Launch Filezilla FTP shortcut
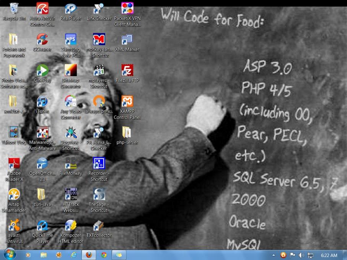The image size is (347, 260). point(127,70)
